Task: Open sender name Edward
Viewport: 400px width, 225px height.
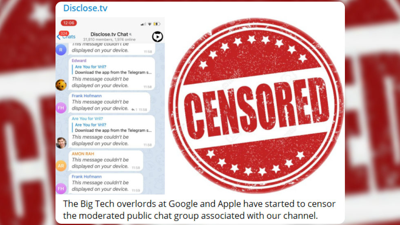Action: click(79, 60)
